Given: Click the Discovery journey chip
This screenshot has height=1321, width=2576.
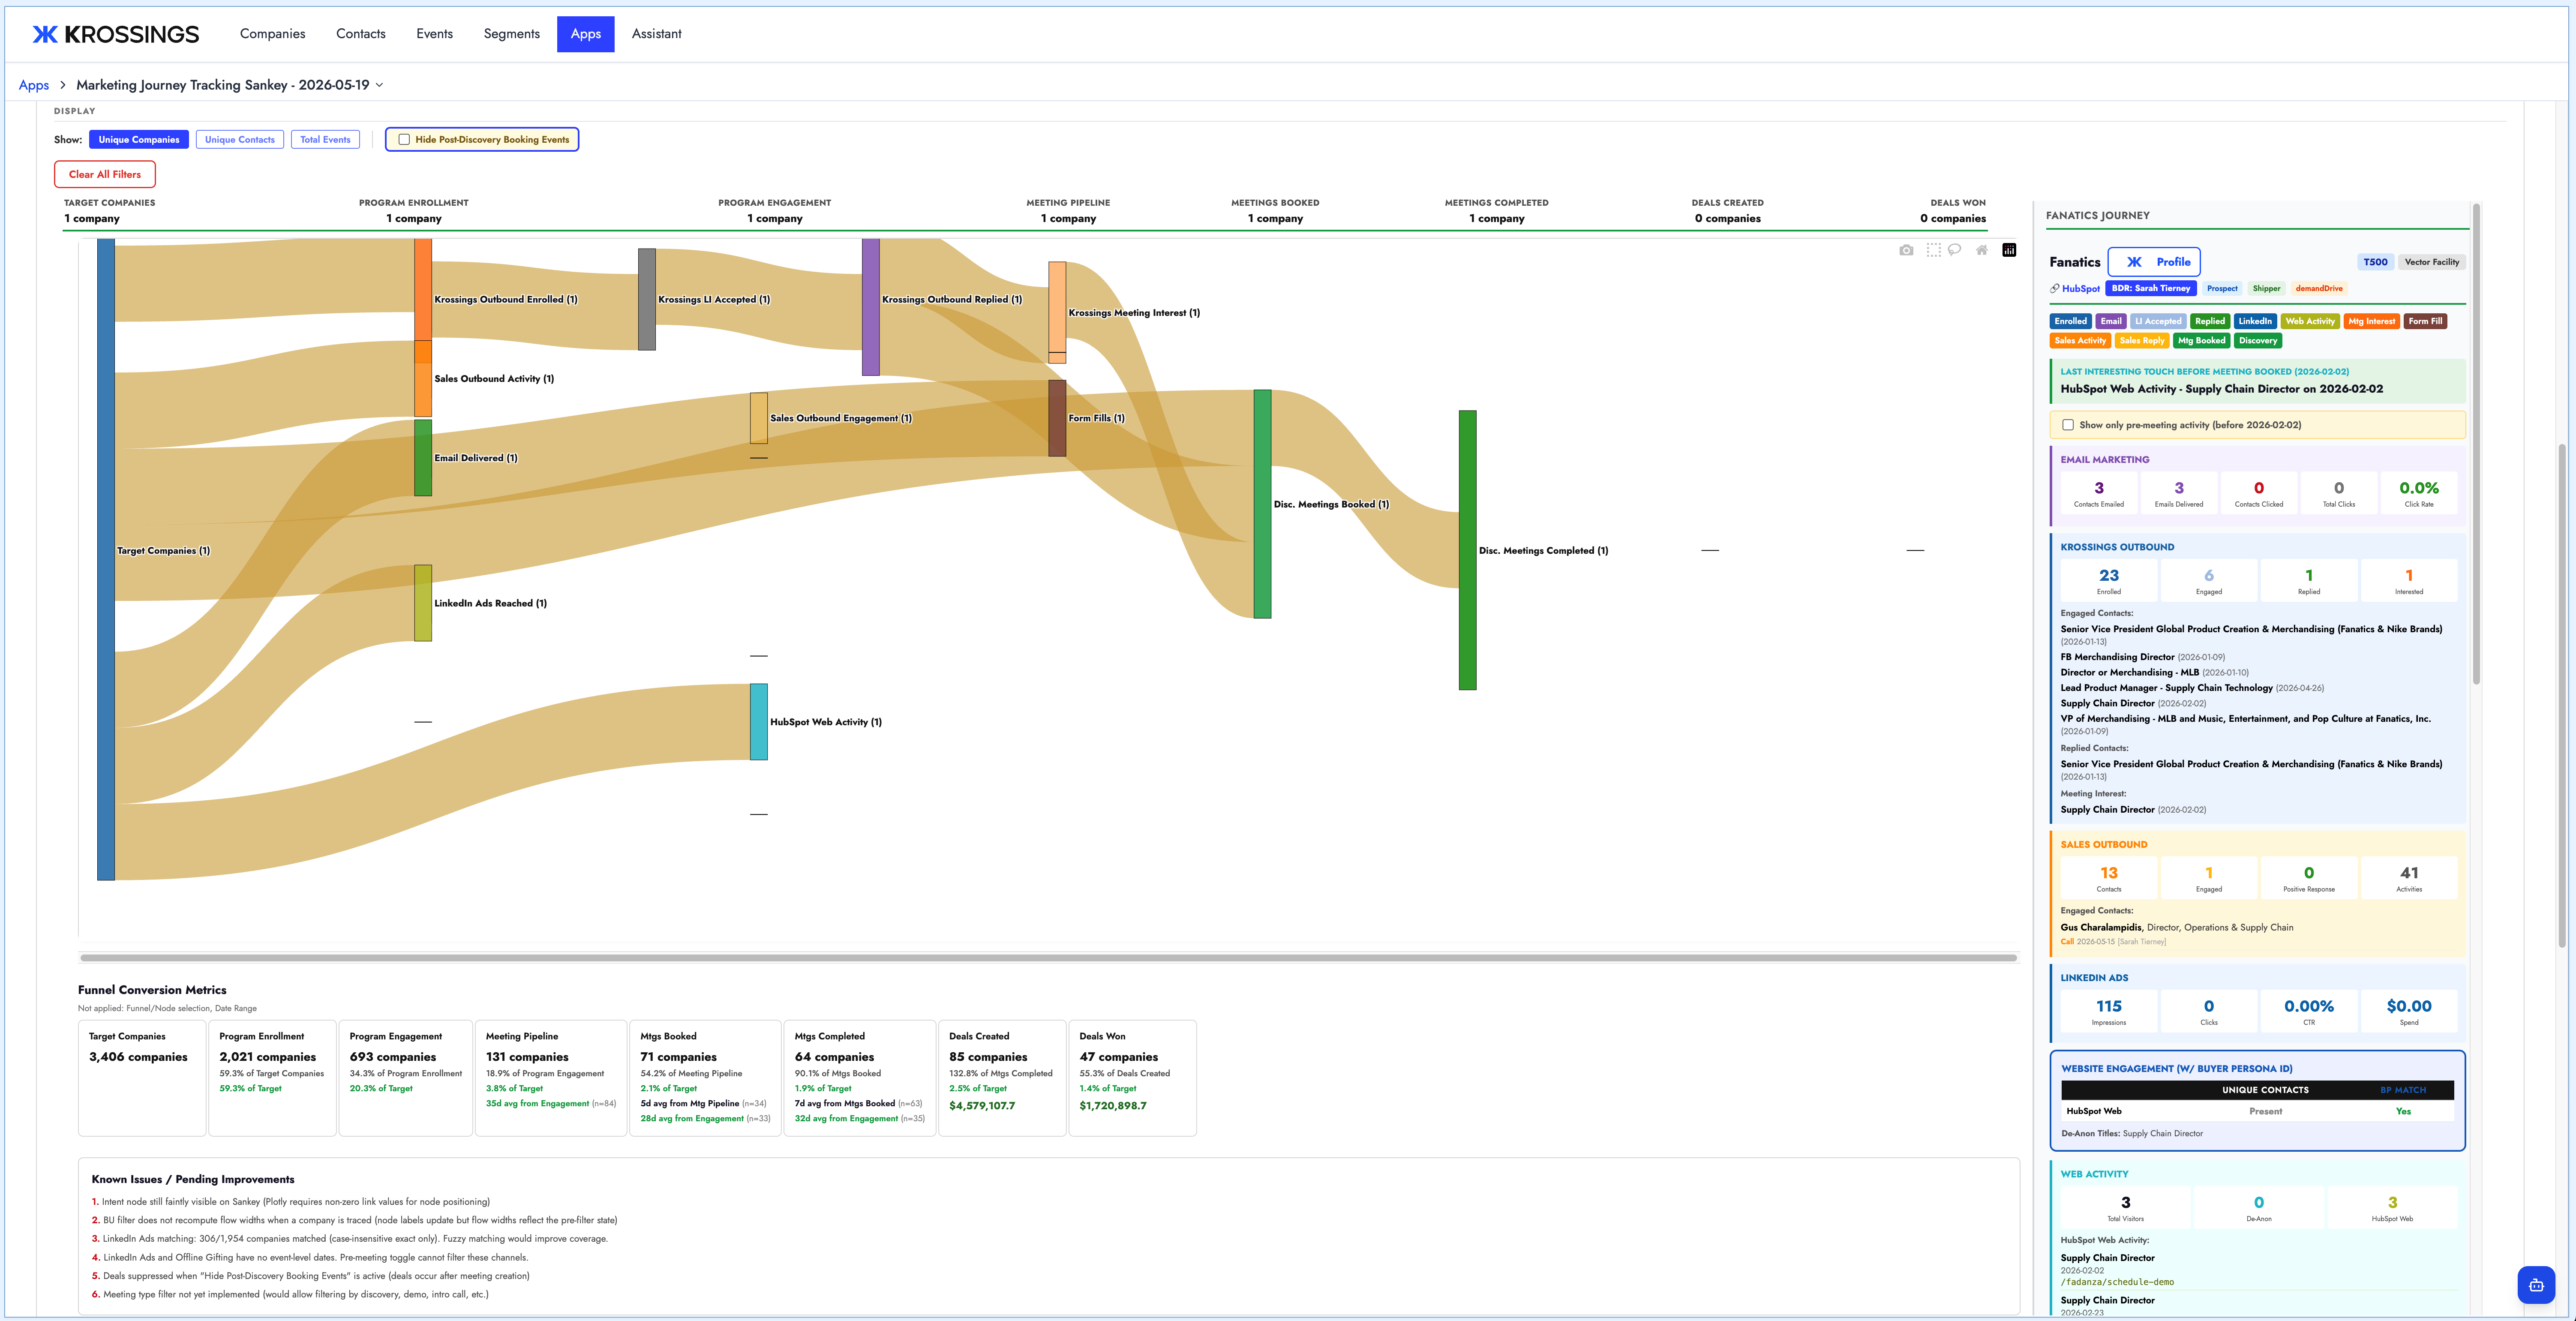Looking at the screenshot, I should coord(2257,341).
